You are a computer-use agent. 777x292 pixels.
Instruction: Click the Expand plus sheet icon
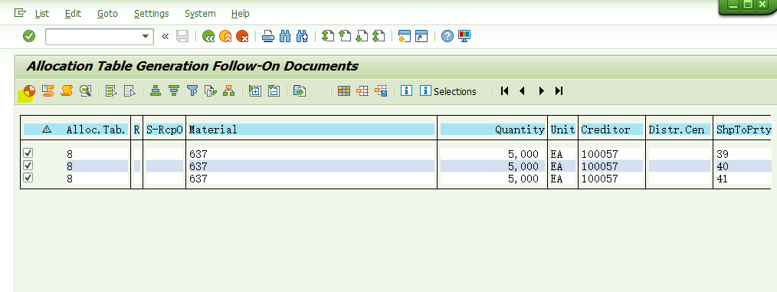click(255, 90)
